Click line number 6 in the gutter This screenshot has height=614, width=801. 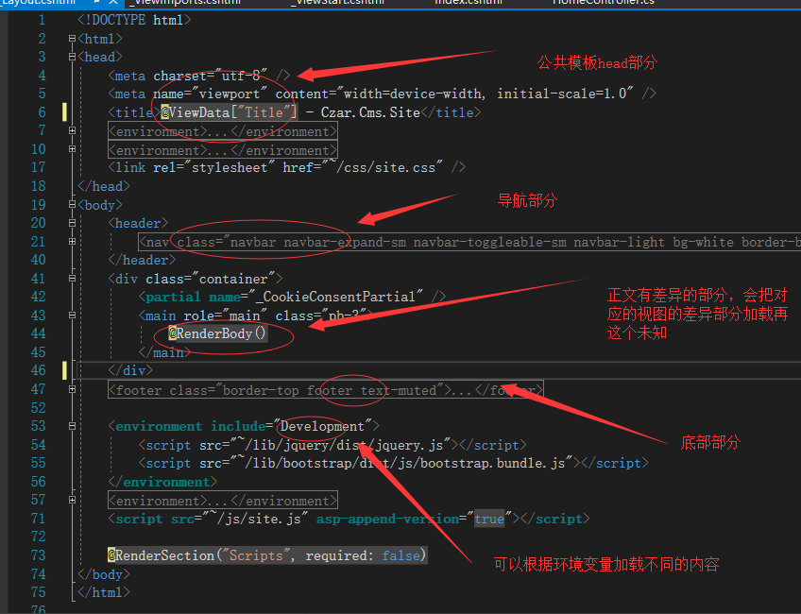[x=42, y=112]
